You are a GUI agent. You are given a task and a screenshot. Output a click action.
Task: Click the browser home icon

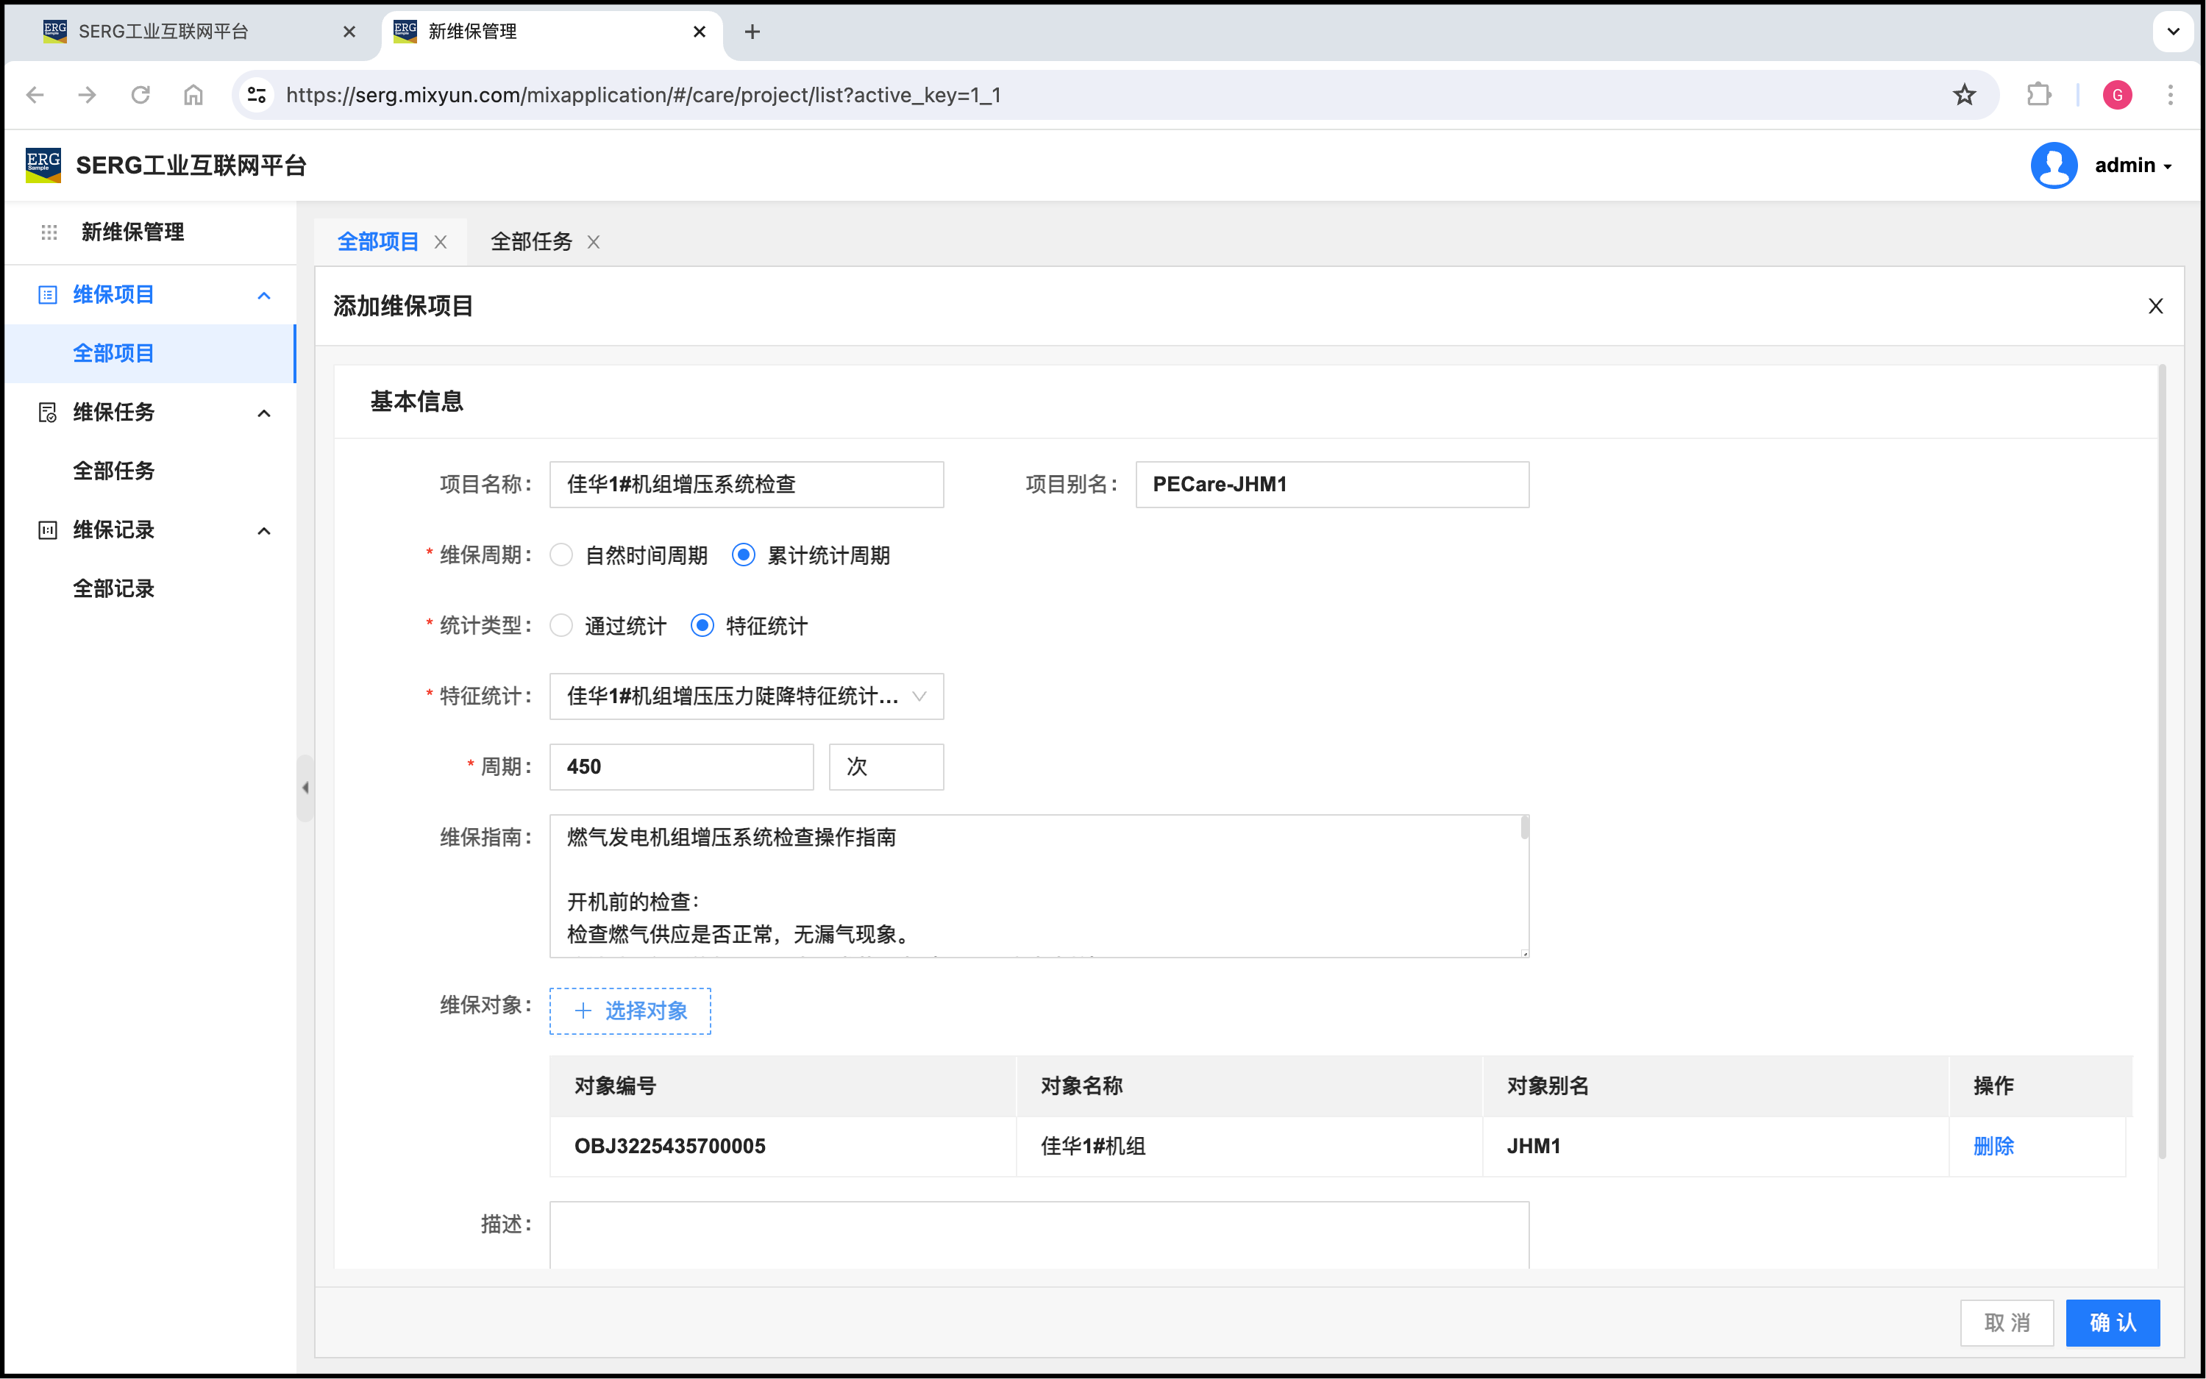click(x=193, y=95)
